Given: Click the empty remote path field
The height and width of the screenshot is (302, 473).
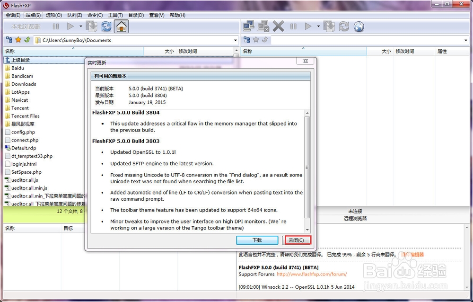Looking at the screenshot, I should pos(370,40).
